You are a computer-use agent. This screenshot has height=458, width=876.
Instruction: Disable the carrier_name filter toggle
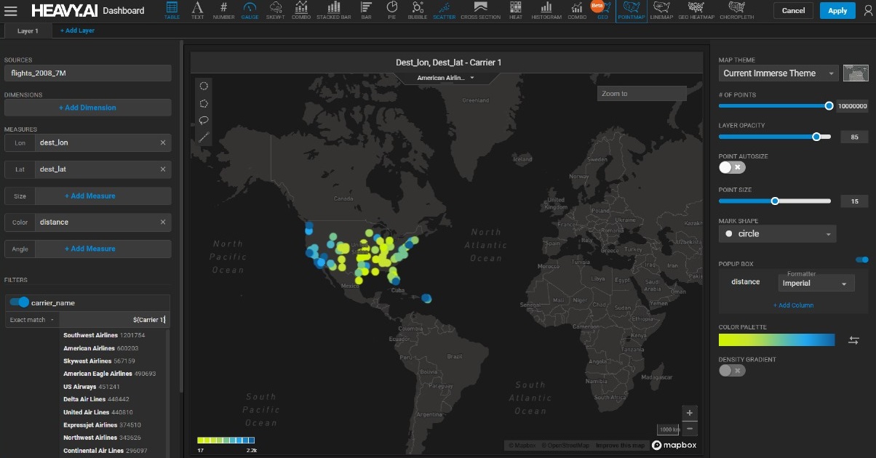[19, 302]
